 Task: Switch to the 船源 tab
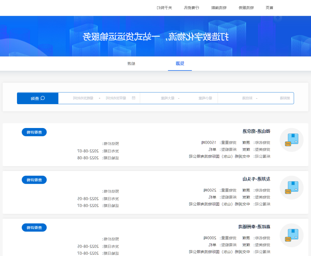[131, 64]
